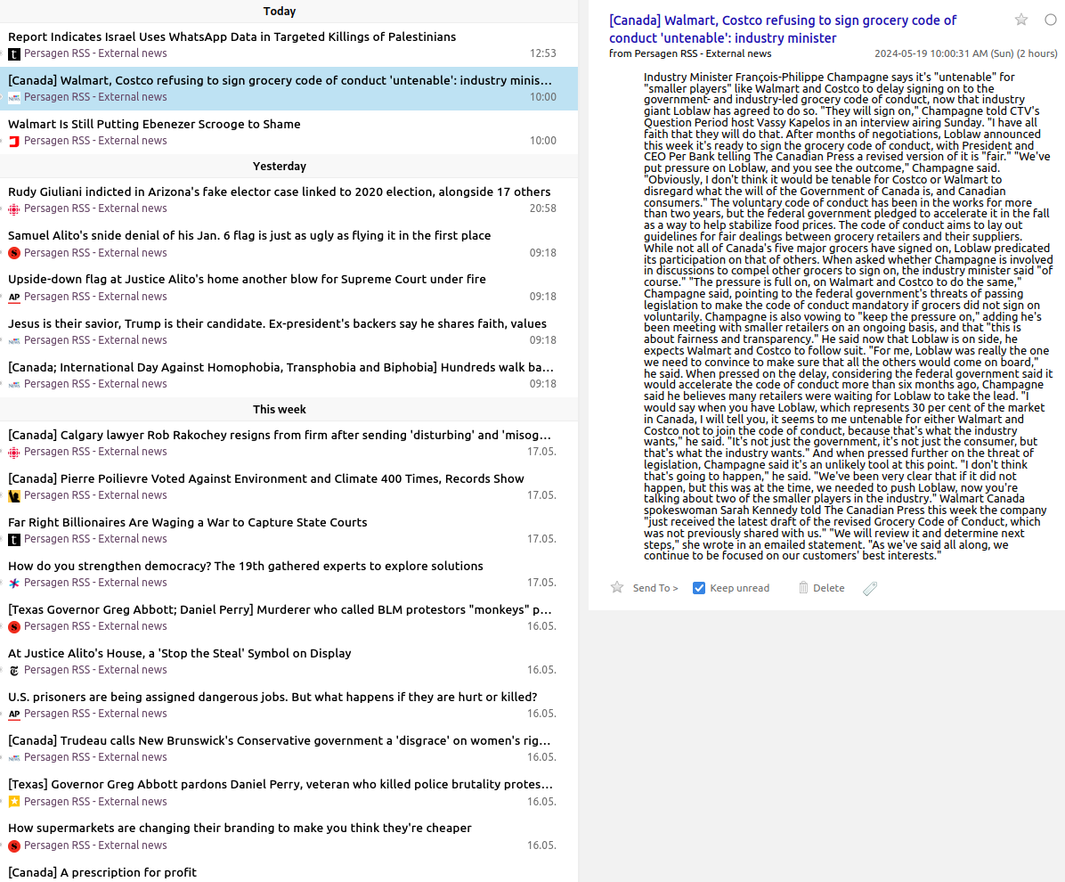Click the 20:58 timestamp on Giuliani article

tap(542, 208)
